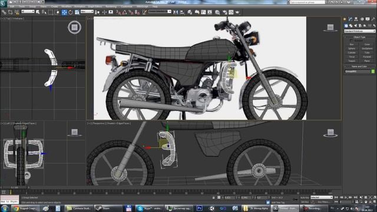Viewport: 377px width, 212px height.
Task: Switch to Motion command panel tab
Action: click(362, 19)
